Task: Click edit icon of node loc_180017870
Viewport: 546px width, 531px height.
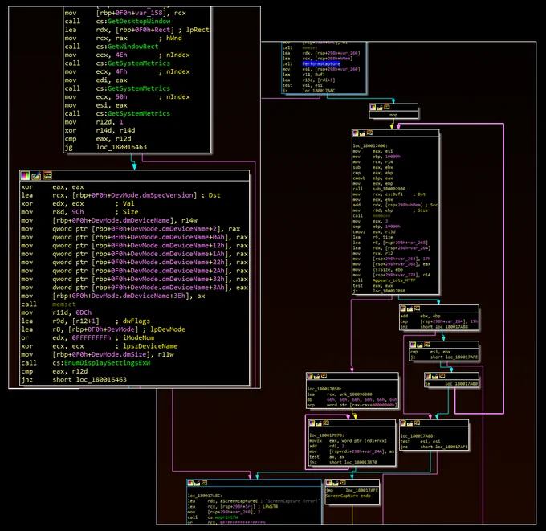Action: pos(319,423)
